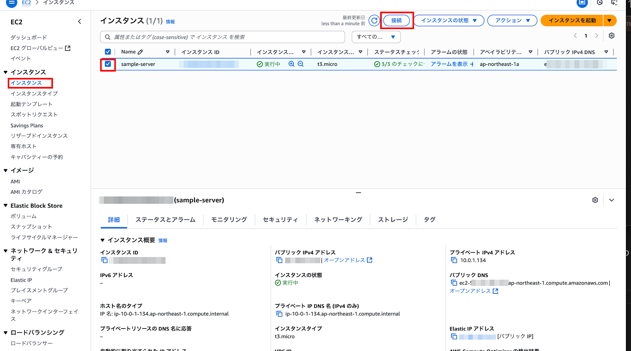The image size is (631, 351).
Task: Click the search magnifier icon in filter box
Action: [x=108, y=37]
